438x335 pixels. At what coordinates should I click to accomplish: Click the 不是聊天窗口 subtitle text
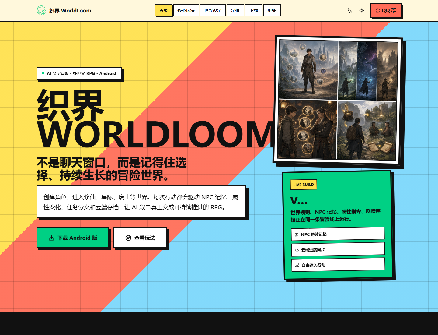[112, 169]
